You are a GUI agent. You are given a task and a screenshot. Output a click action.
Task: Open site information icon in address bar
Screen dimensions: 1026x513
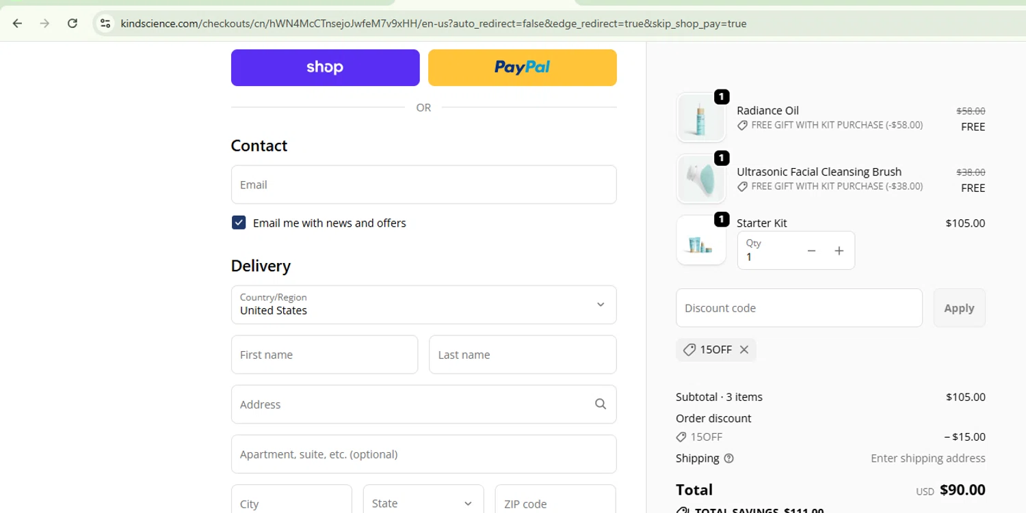pos(105,23)
